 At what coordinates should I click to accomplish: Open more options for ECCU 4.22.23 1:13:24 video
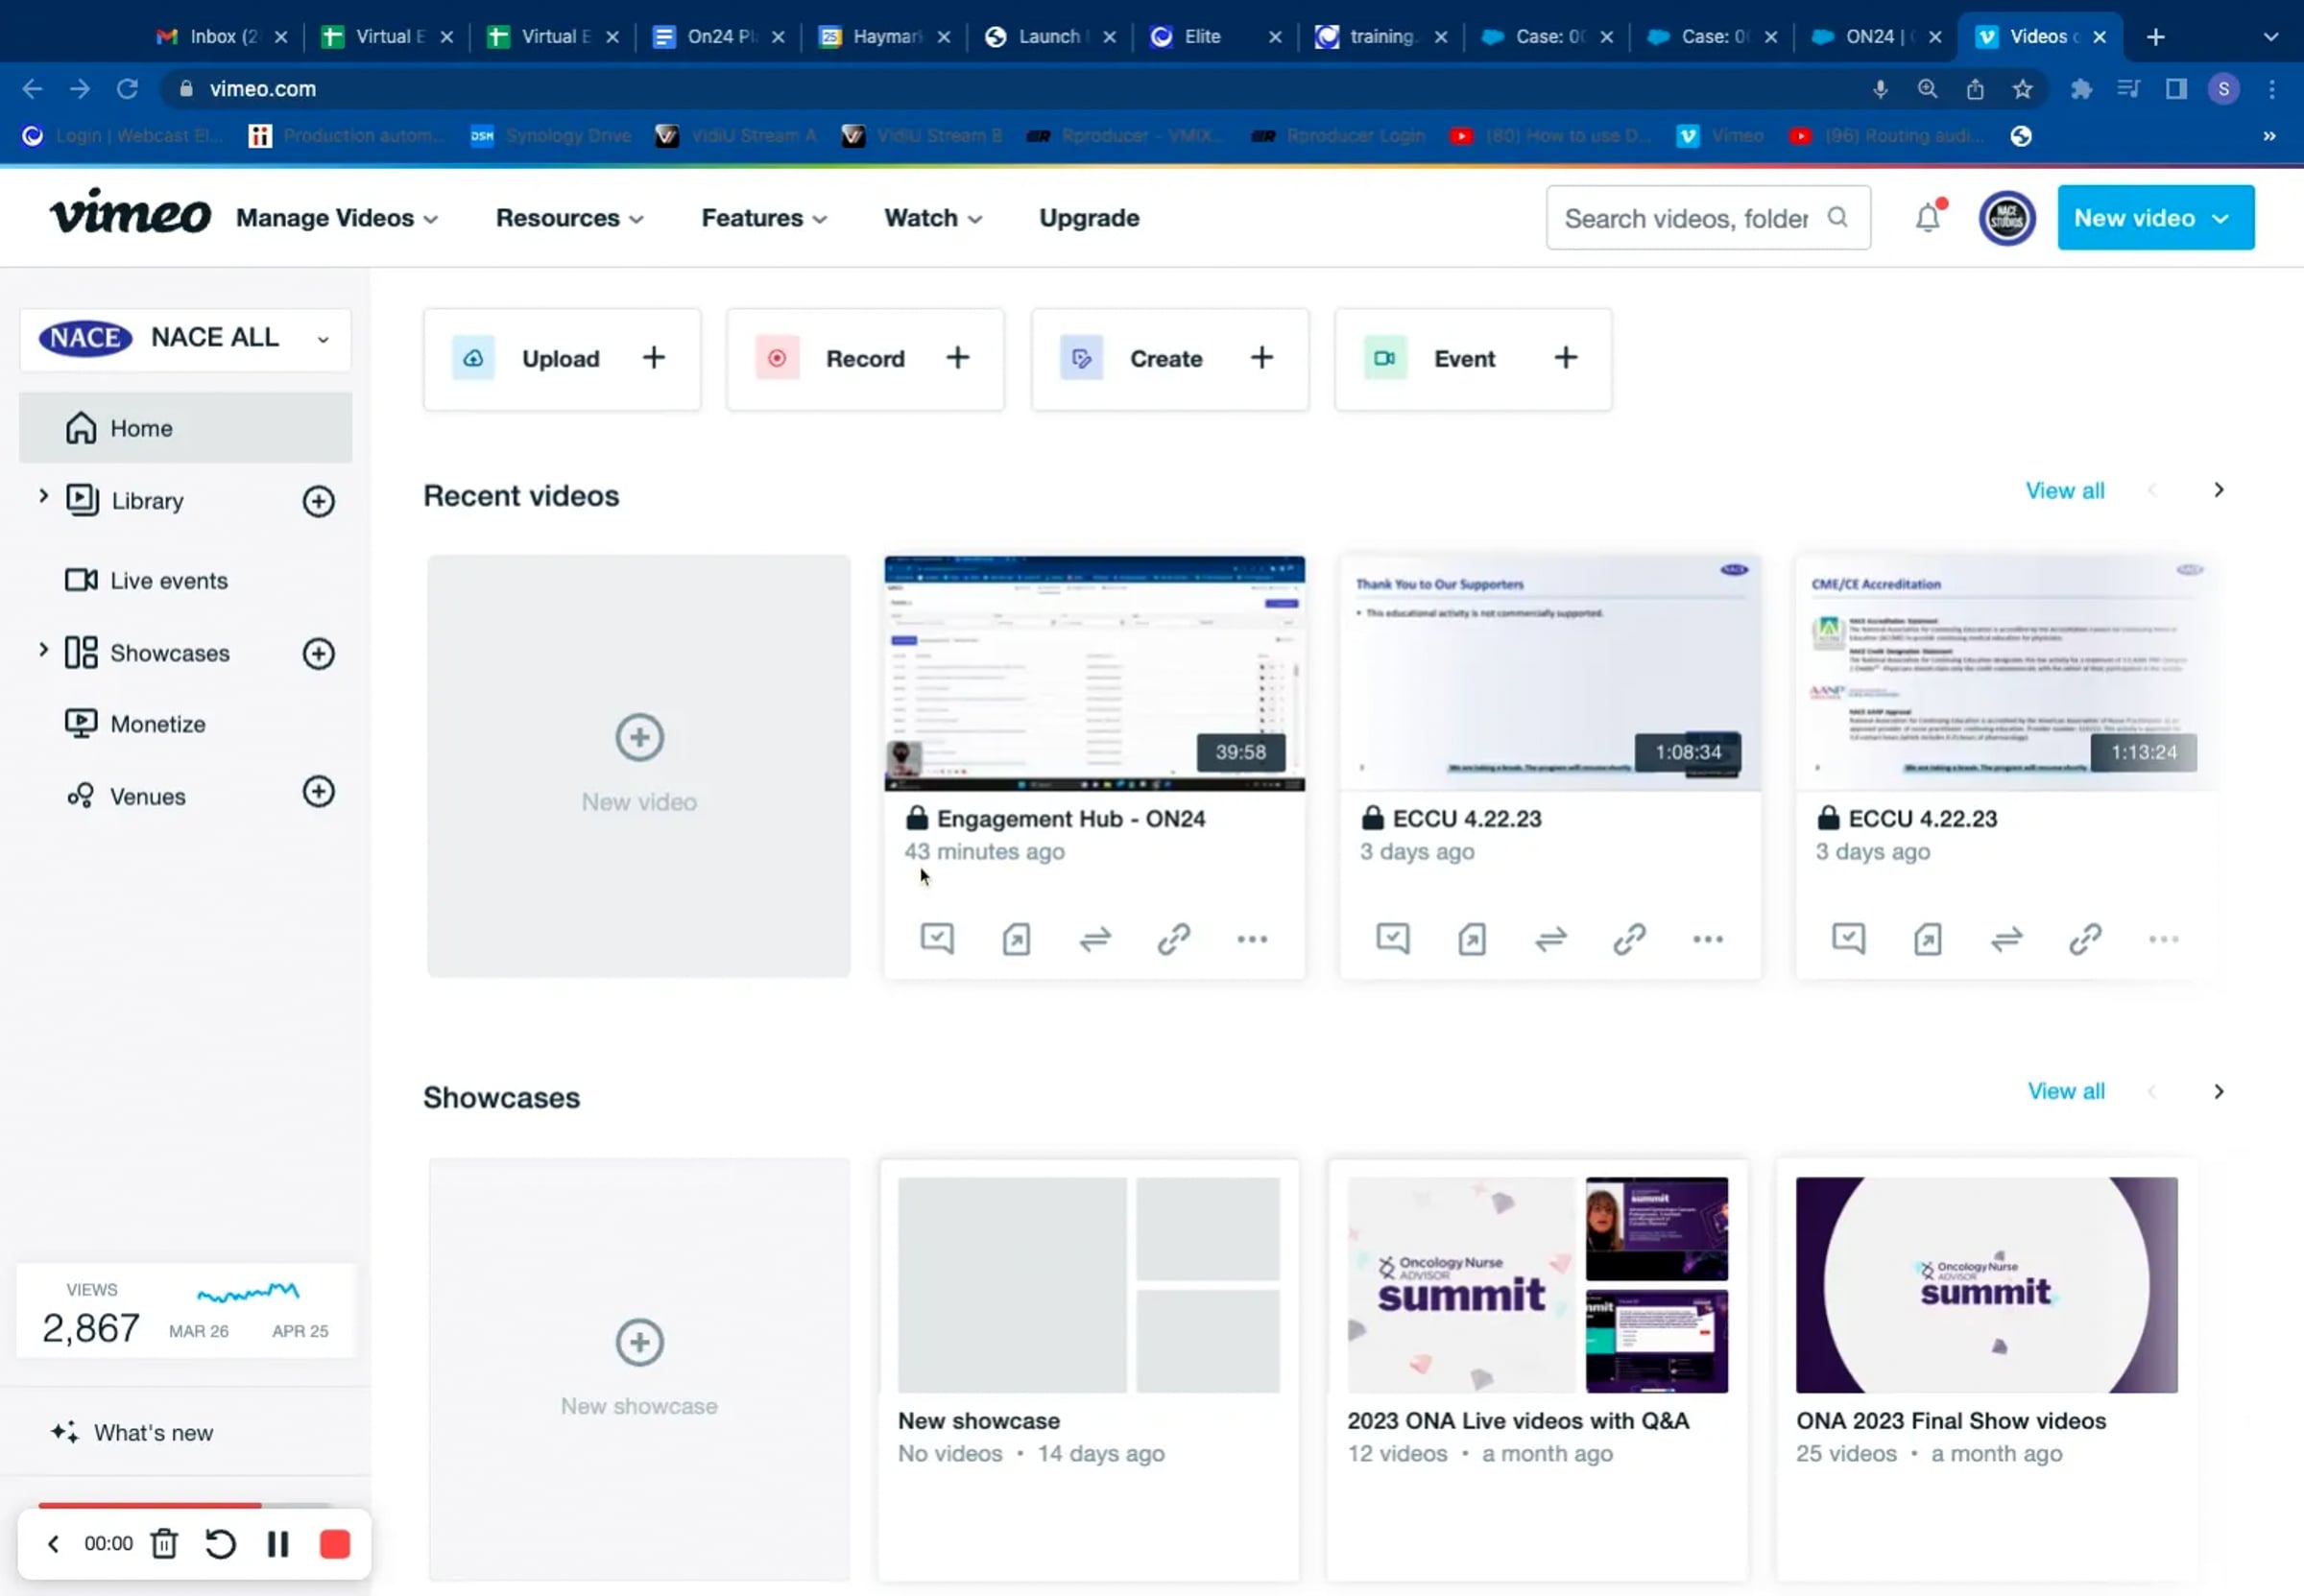coord(2163,939)
